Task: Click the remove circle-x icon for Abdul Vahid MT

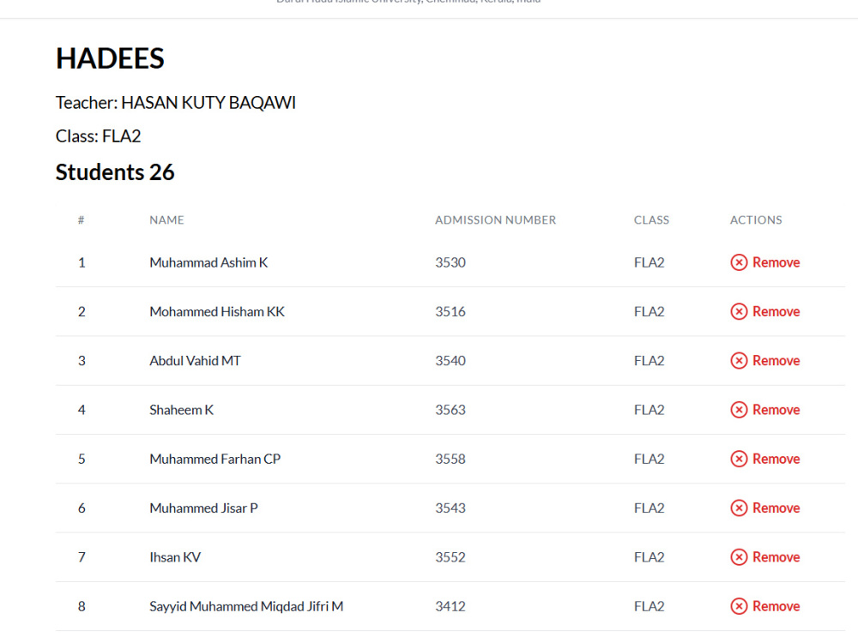Action: [x=739, y=361]
